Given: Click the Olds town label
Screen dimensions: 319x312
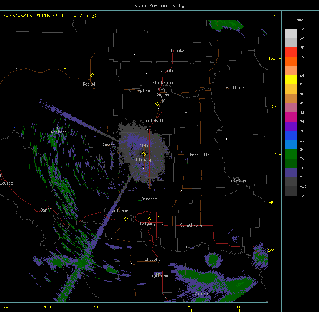Looking at the screenshot, I should tap(144, 146).
